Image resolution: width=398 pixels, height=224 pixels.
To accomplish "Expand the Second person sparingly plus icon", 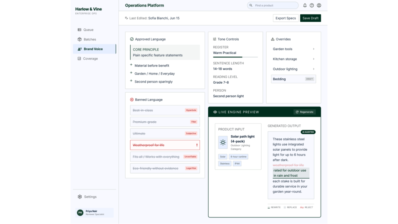I will point(131,81).
